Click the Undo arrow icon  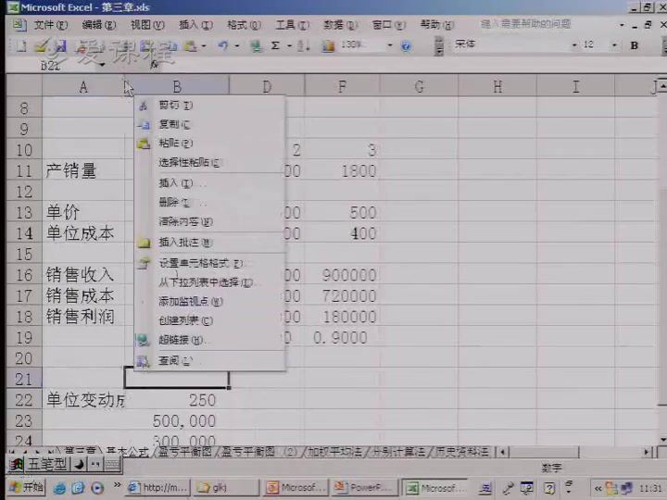[222, 45]
